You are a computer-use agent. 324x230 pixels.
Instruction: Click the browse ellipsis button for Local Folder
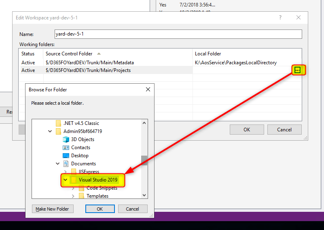pyautogui.click(x=297, y=70)
